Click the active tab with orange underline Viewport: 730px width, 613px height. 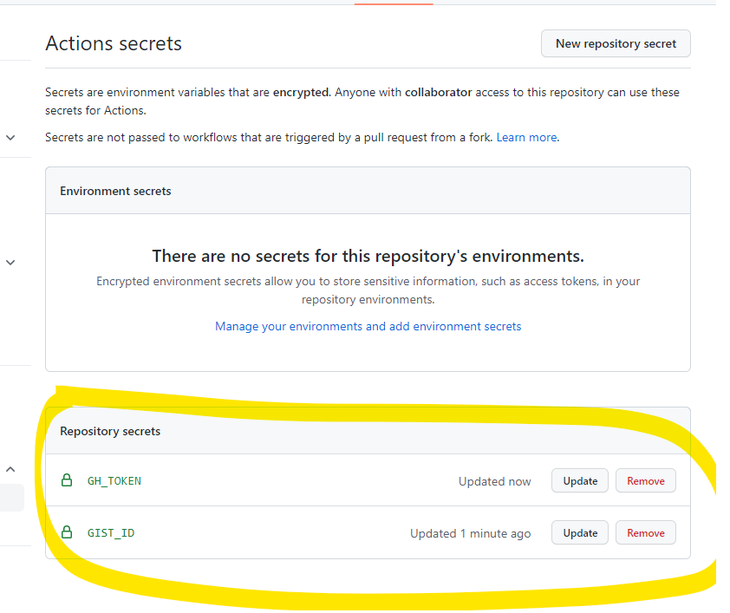point(394,3)
